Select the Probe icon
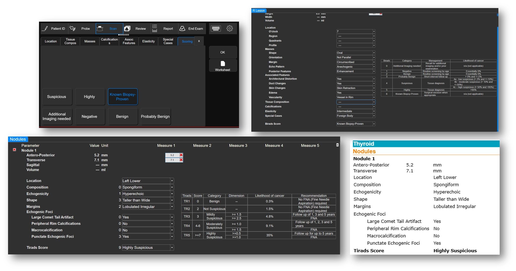 73,28
